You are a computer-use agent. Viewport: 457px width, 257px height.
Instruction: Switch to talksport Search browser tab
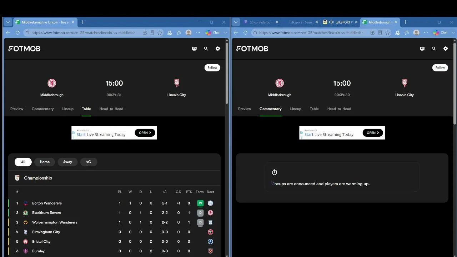(302, 22)
